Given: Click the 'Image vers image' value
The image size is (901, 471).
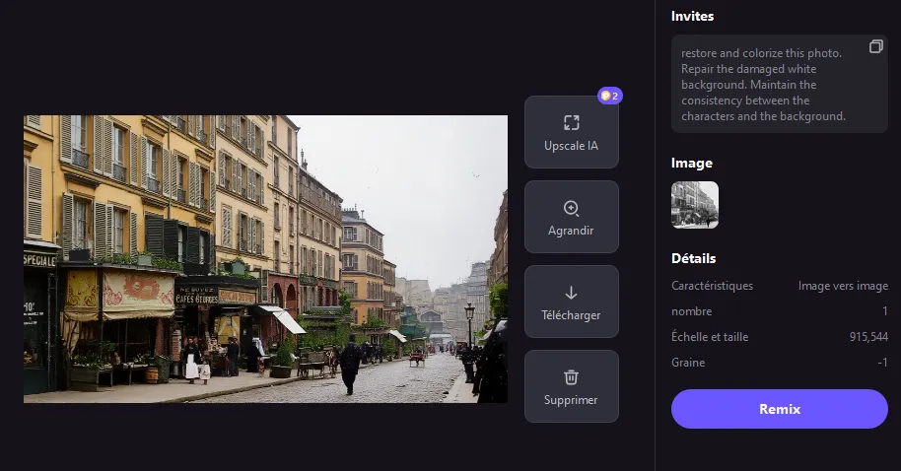Looking at the screenshot, I should 843,286.
